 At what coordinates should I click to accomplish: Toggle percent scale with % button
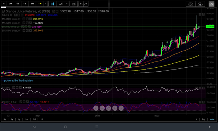[x=197, y=119]
